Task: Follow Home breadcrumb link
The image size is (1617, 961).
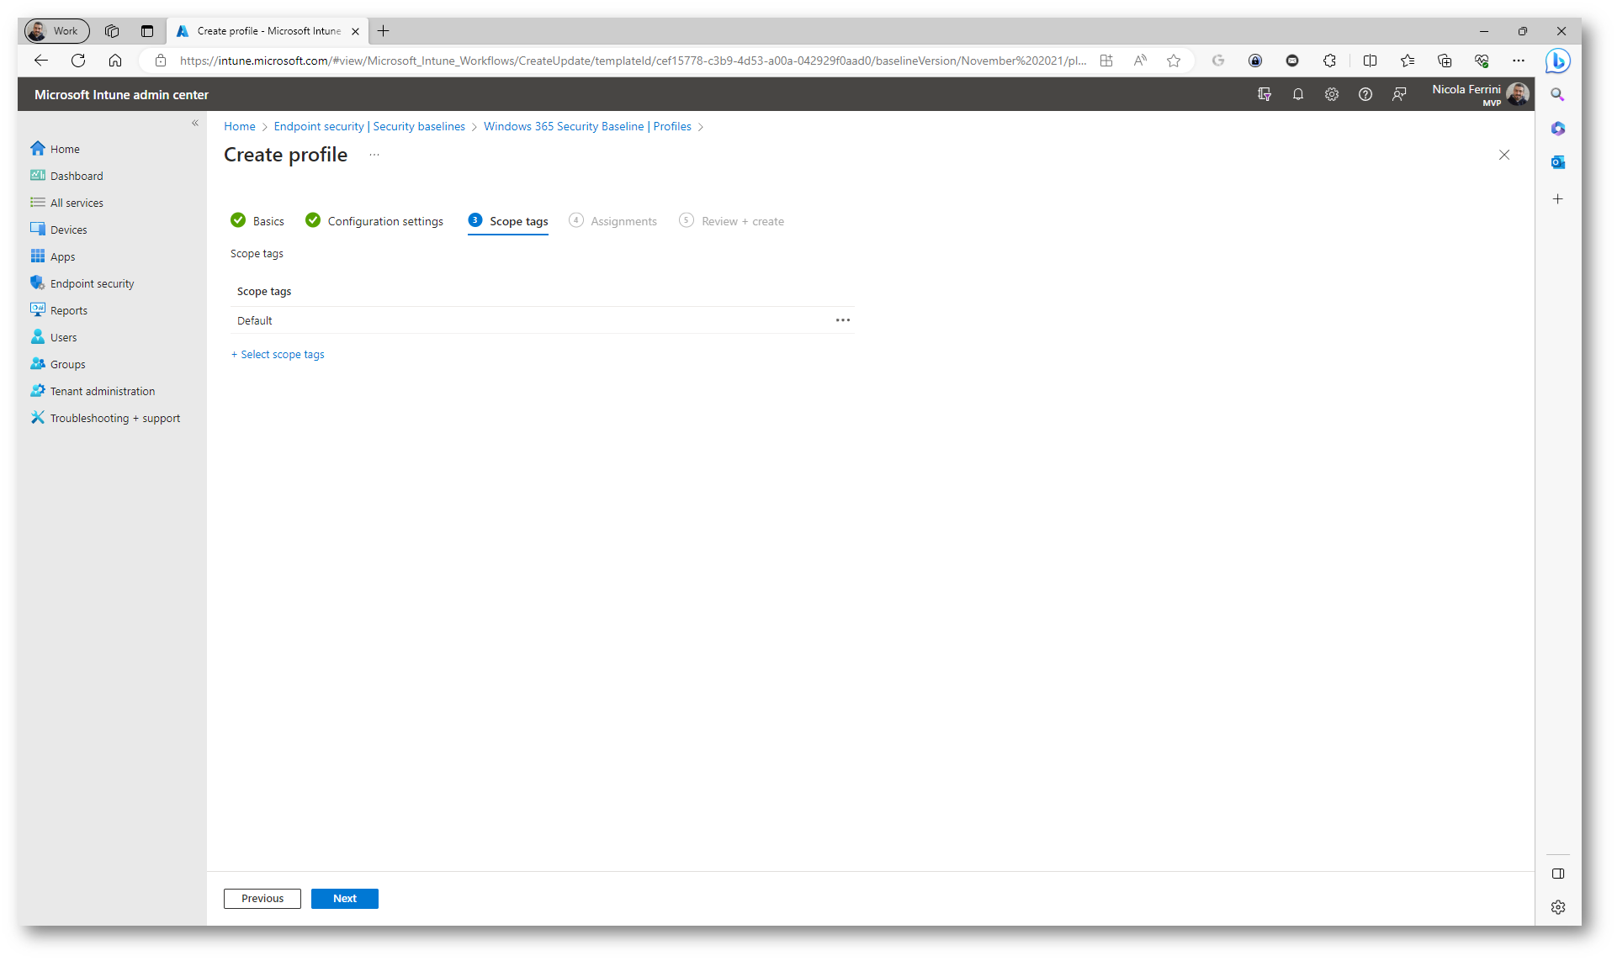Action: pos(240,126)
